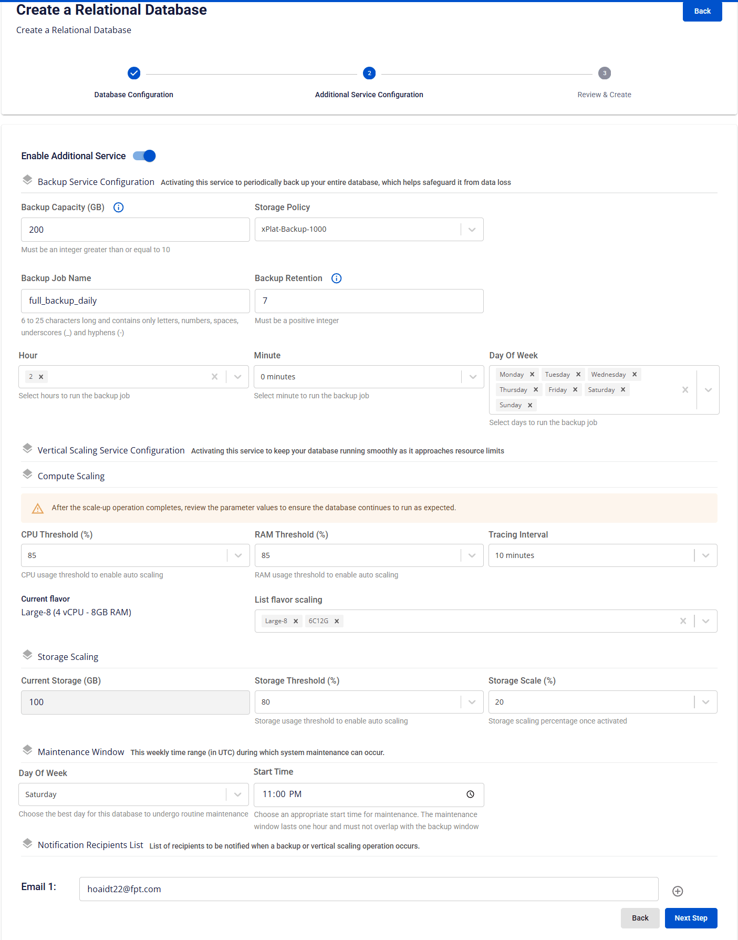Screen dimensions: 738x940
Task: Remove Sunday from backup days
Action: [530, 405]
